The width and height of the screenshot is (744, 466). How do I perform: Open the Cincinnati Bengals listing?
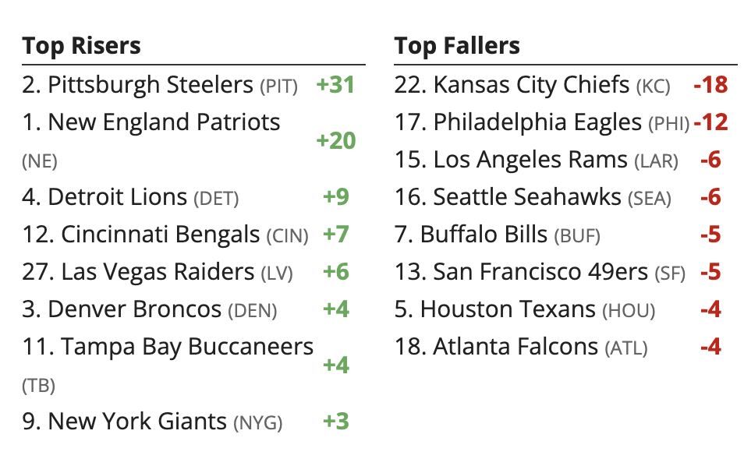pyautogui.click(x=160, y=235)
